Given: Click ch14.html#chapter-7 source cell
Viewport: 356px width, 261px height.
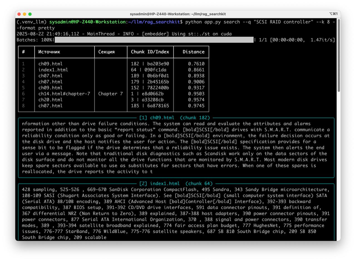Looking at the screenshot, I should tap(64, 94).
